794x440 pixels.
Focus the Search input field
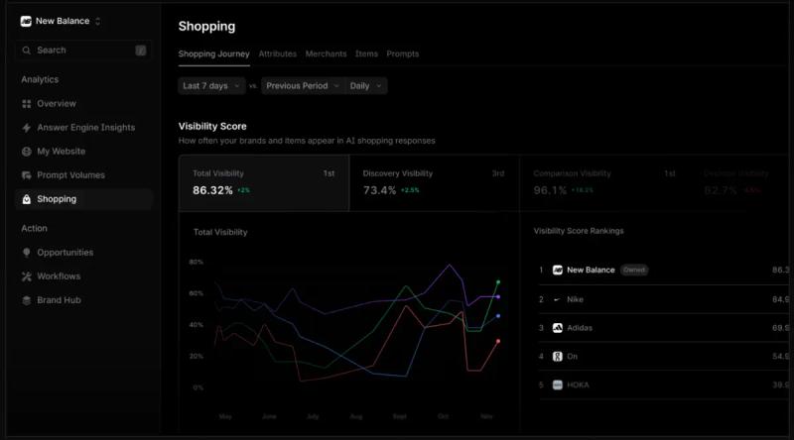[x=83, y=51]
